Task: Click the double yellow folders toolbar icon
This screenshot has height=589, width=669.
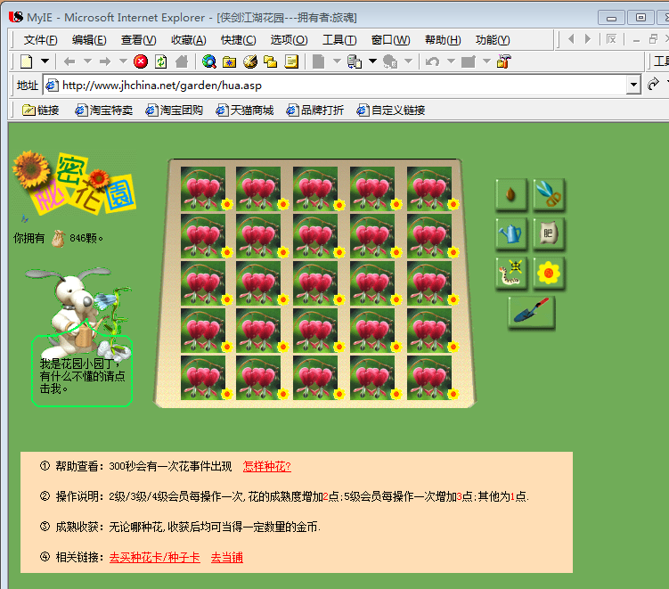Action: (x=270, y=61)
